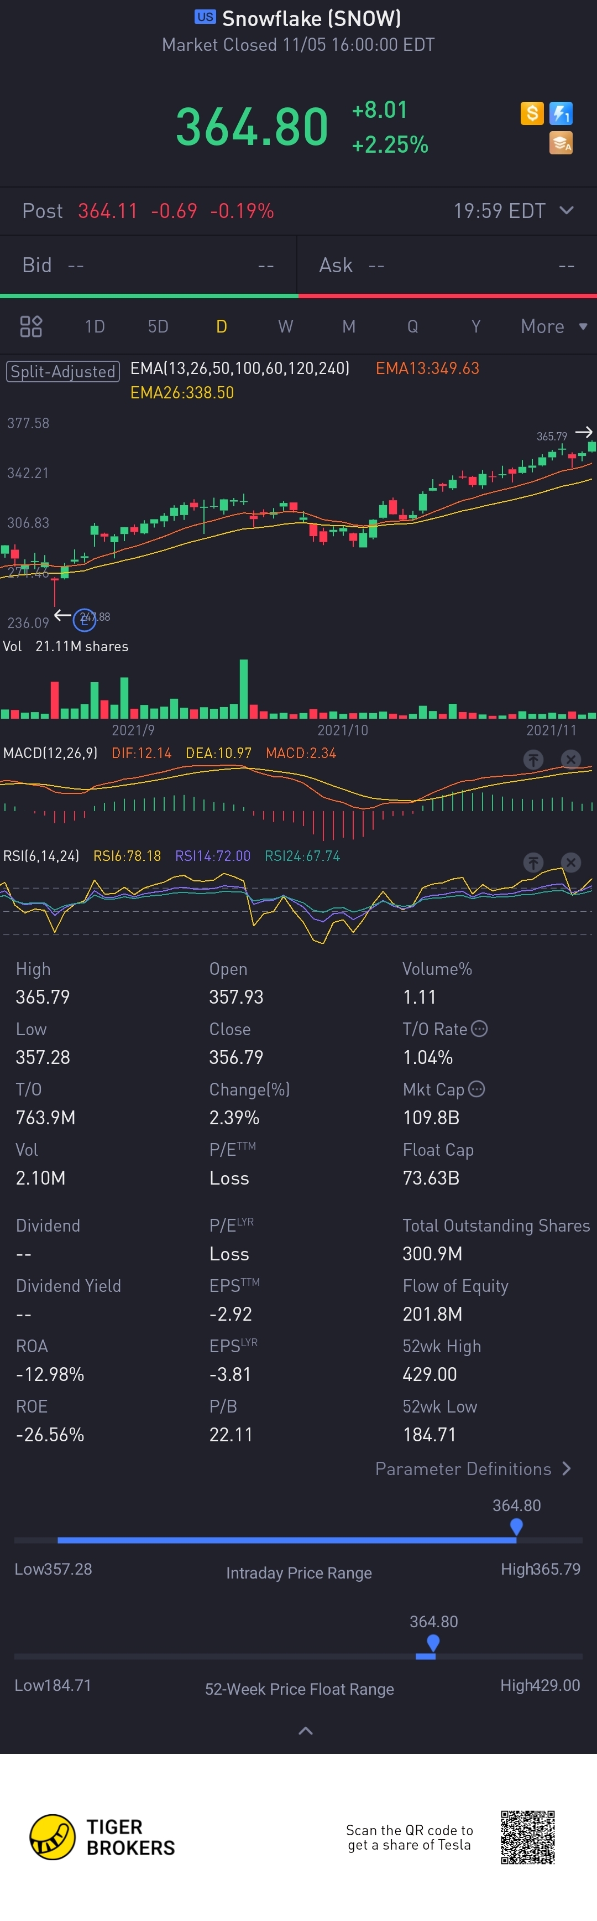This screenshot has height=1921, width=597.
Task: Tap the EMA26:338.50 value
Action: pyautogui.click(x=182, y=392)
